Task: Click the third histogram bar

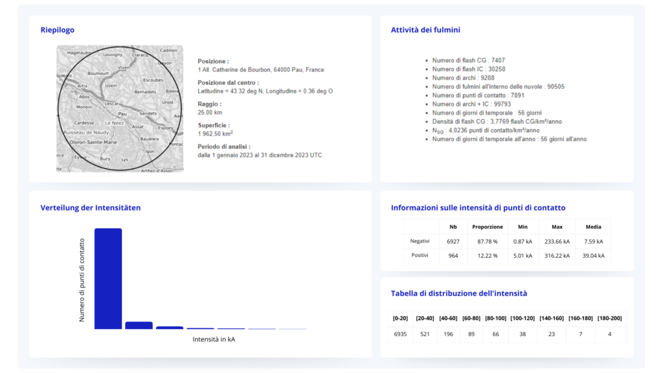Action: pyautogui.click(x=170, y=328)
